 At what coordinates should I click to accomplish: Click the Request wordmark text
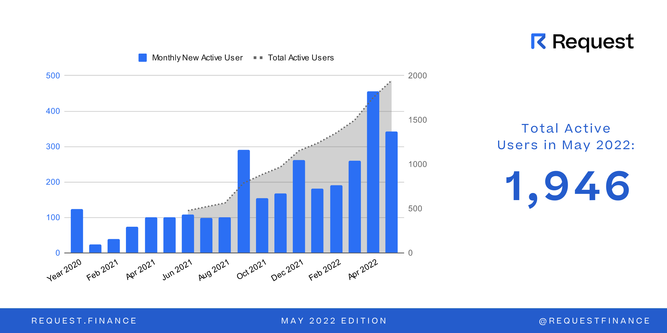[593, 42]
